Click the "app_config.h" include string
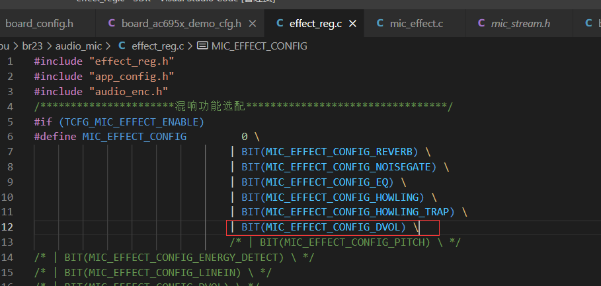Image resolution: width=601 pixels, height=286 pixels. pos(132,77)
